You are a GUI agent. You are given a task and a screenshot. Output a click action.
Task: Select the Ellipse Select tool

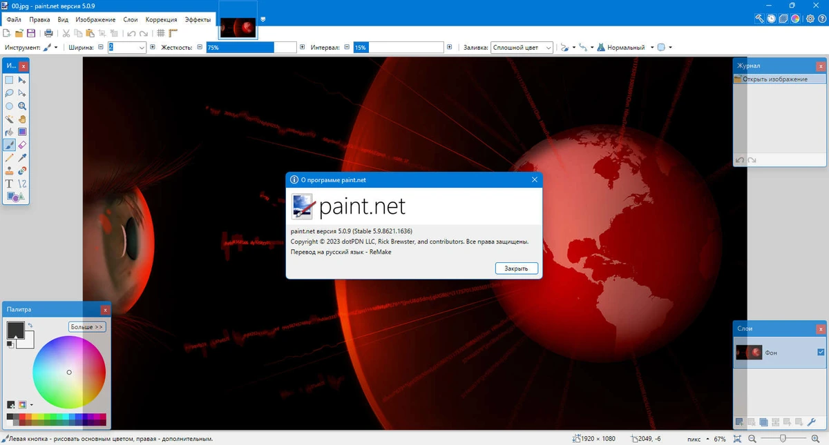(9, 106)
